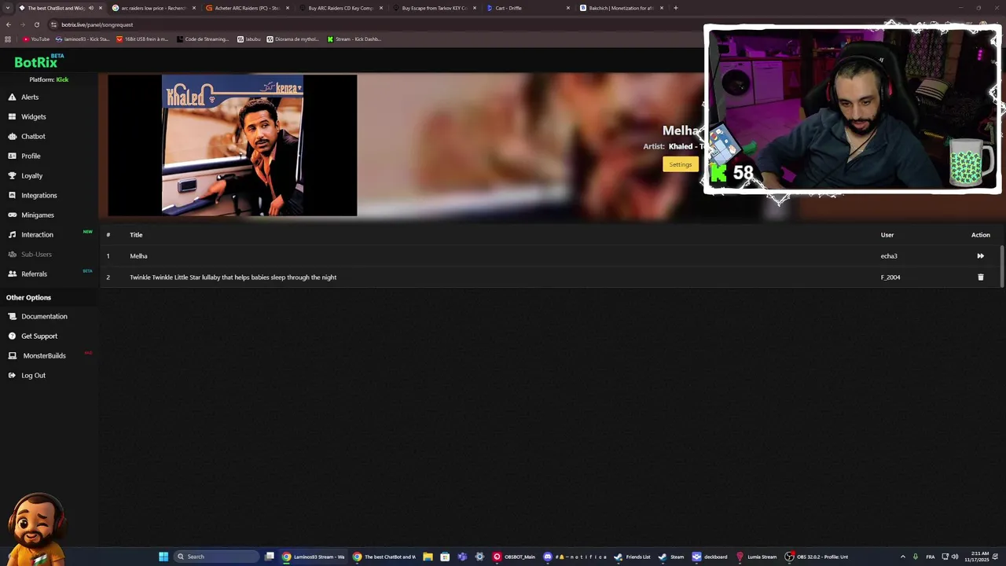Click Get Support in the sidebar
The image size is (1006, 566).
click(39, 336)
